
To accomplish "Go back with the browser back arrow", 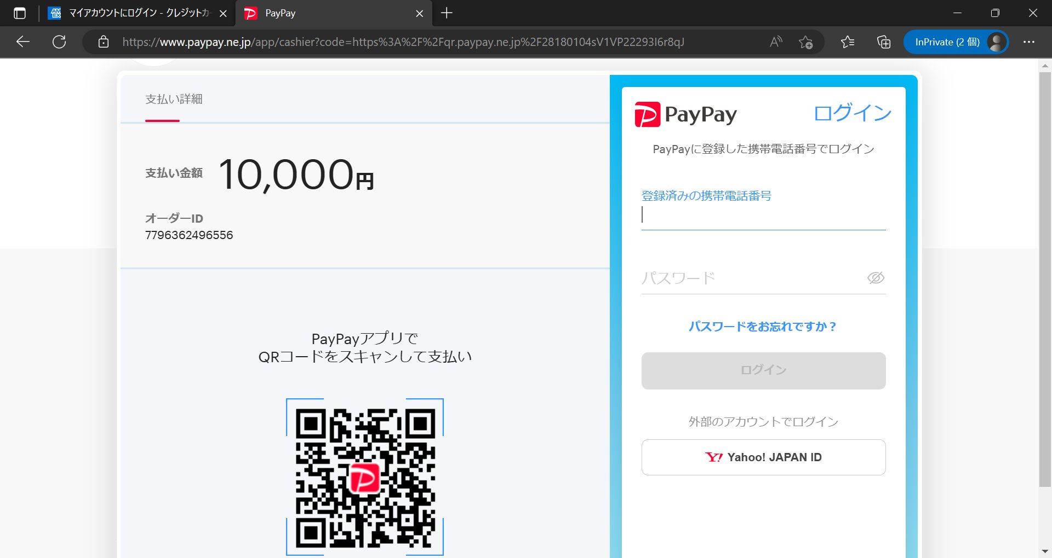I will point(23,42).
